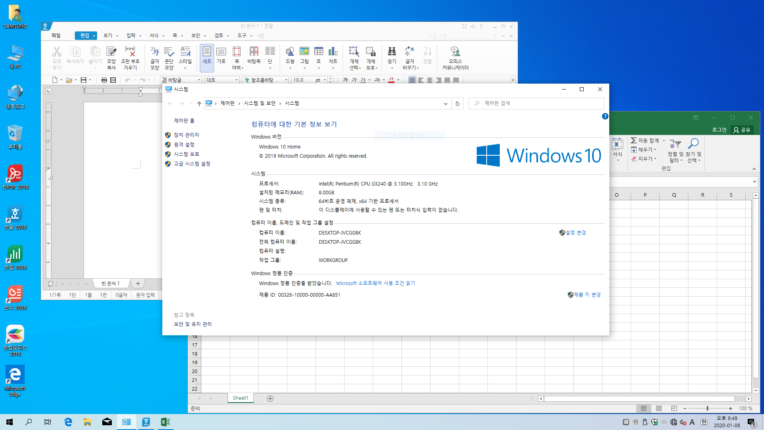The image size is (764, 430).
Task: Open the 파일 menu in Hangul
Action: pos(56,35)
